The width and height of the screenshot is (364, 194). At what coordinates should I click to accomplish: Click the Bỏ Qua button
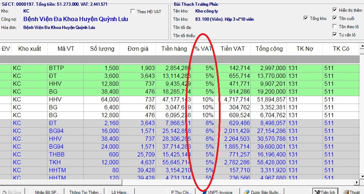[x=11, y=192]
